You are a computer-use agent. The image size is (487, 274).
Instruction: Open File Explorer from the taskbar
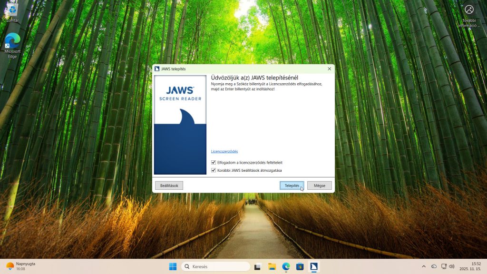click(x=271, y=266)
